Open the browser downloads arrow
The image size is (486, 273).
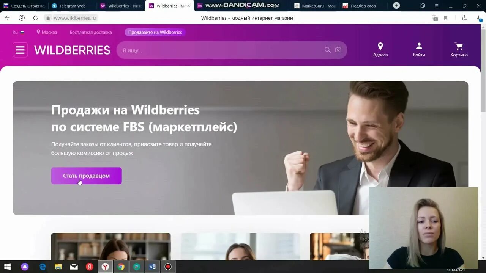[x=479, y=18]
